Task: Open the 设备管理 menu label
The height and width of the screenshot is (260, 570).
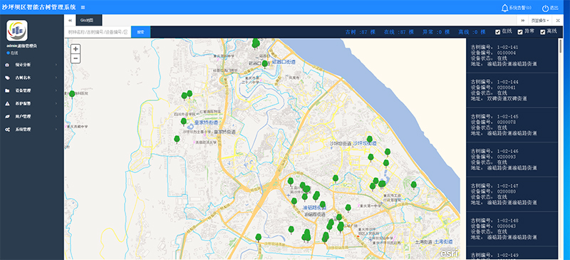Action: click(23, 90)
